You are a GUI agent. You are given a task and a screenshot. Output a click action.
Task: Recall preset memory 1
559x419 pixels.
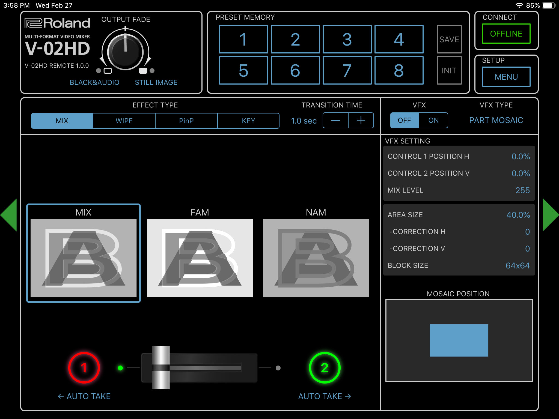243,39
